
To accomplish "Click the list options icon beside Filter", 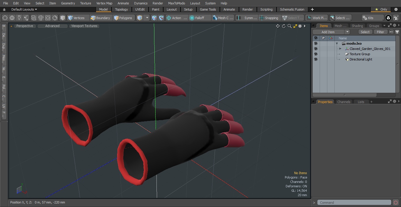I will (x=391, y=32).
